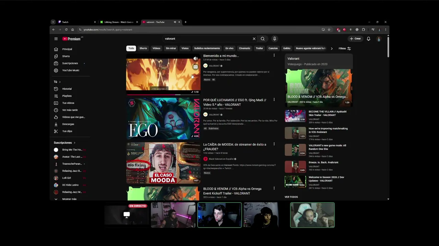Open Shorts in the left sidebar
439x246 pixels.
point(66,56)
